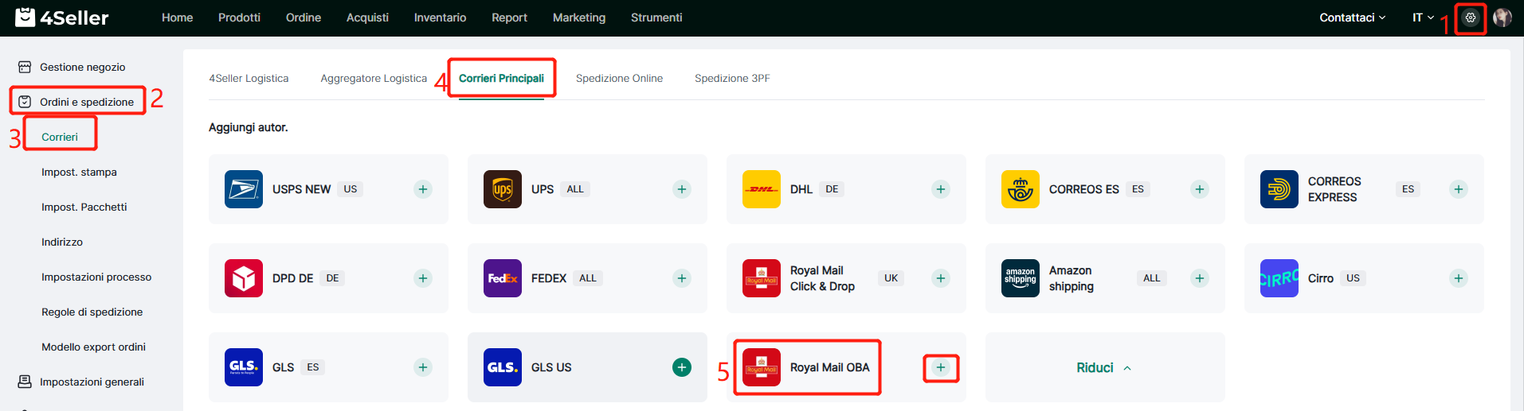
Task: Switch to Aggregatore Logistica tab
Action: (374, 78)
